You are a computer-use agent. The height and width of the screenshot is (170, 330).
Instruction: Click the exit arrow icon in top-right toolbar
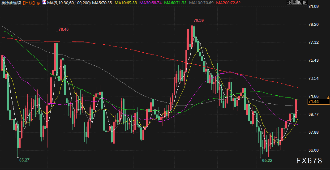click(x=305, y=3)
